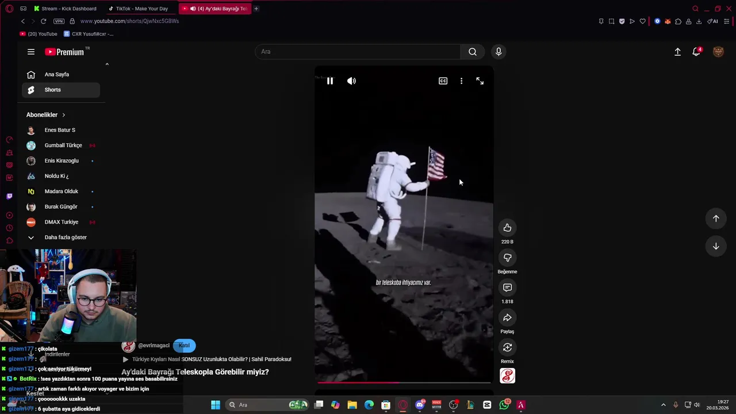Show hidden system tray icons
Image resolution: width=736 pixels, height=414 pixels.
pyautogui.click(x=663, y=405)
